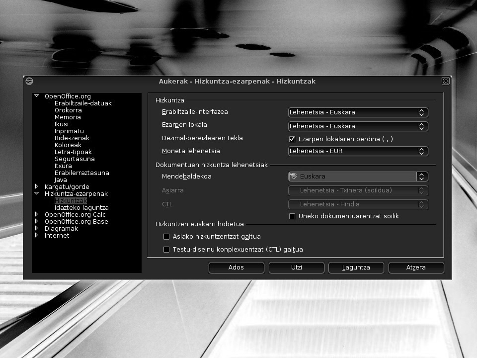This screenshot has width=477, height=358.
Task: Enable 'Testu-diseinu konplexuentzat (CTL) gaitua' checkbox
Action: [x=166, y=250]
